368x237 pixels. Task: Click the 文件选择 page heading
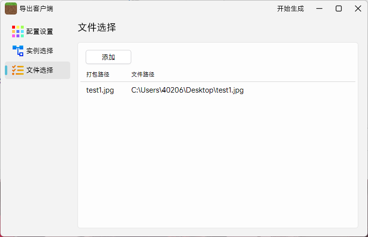point(97,28)
